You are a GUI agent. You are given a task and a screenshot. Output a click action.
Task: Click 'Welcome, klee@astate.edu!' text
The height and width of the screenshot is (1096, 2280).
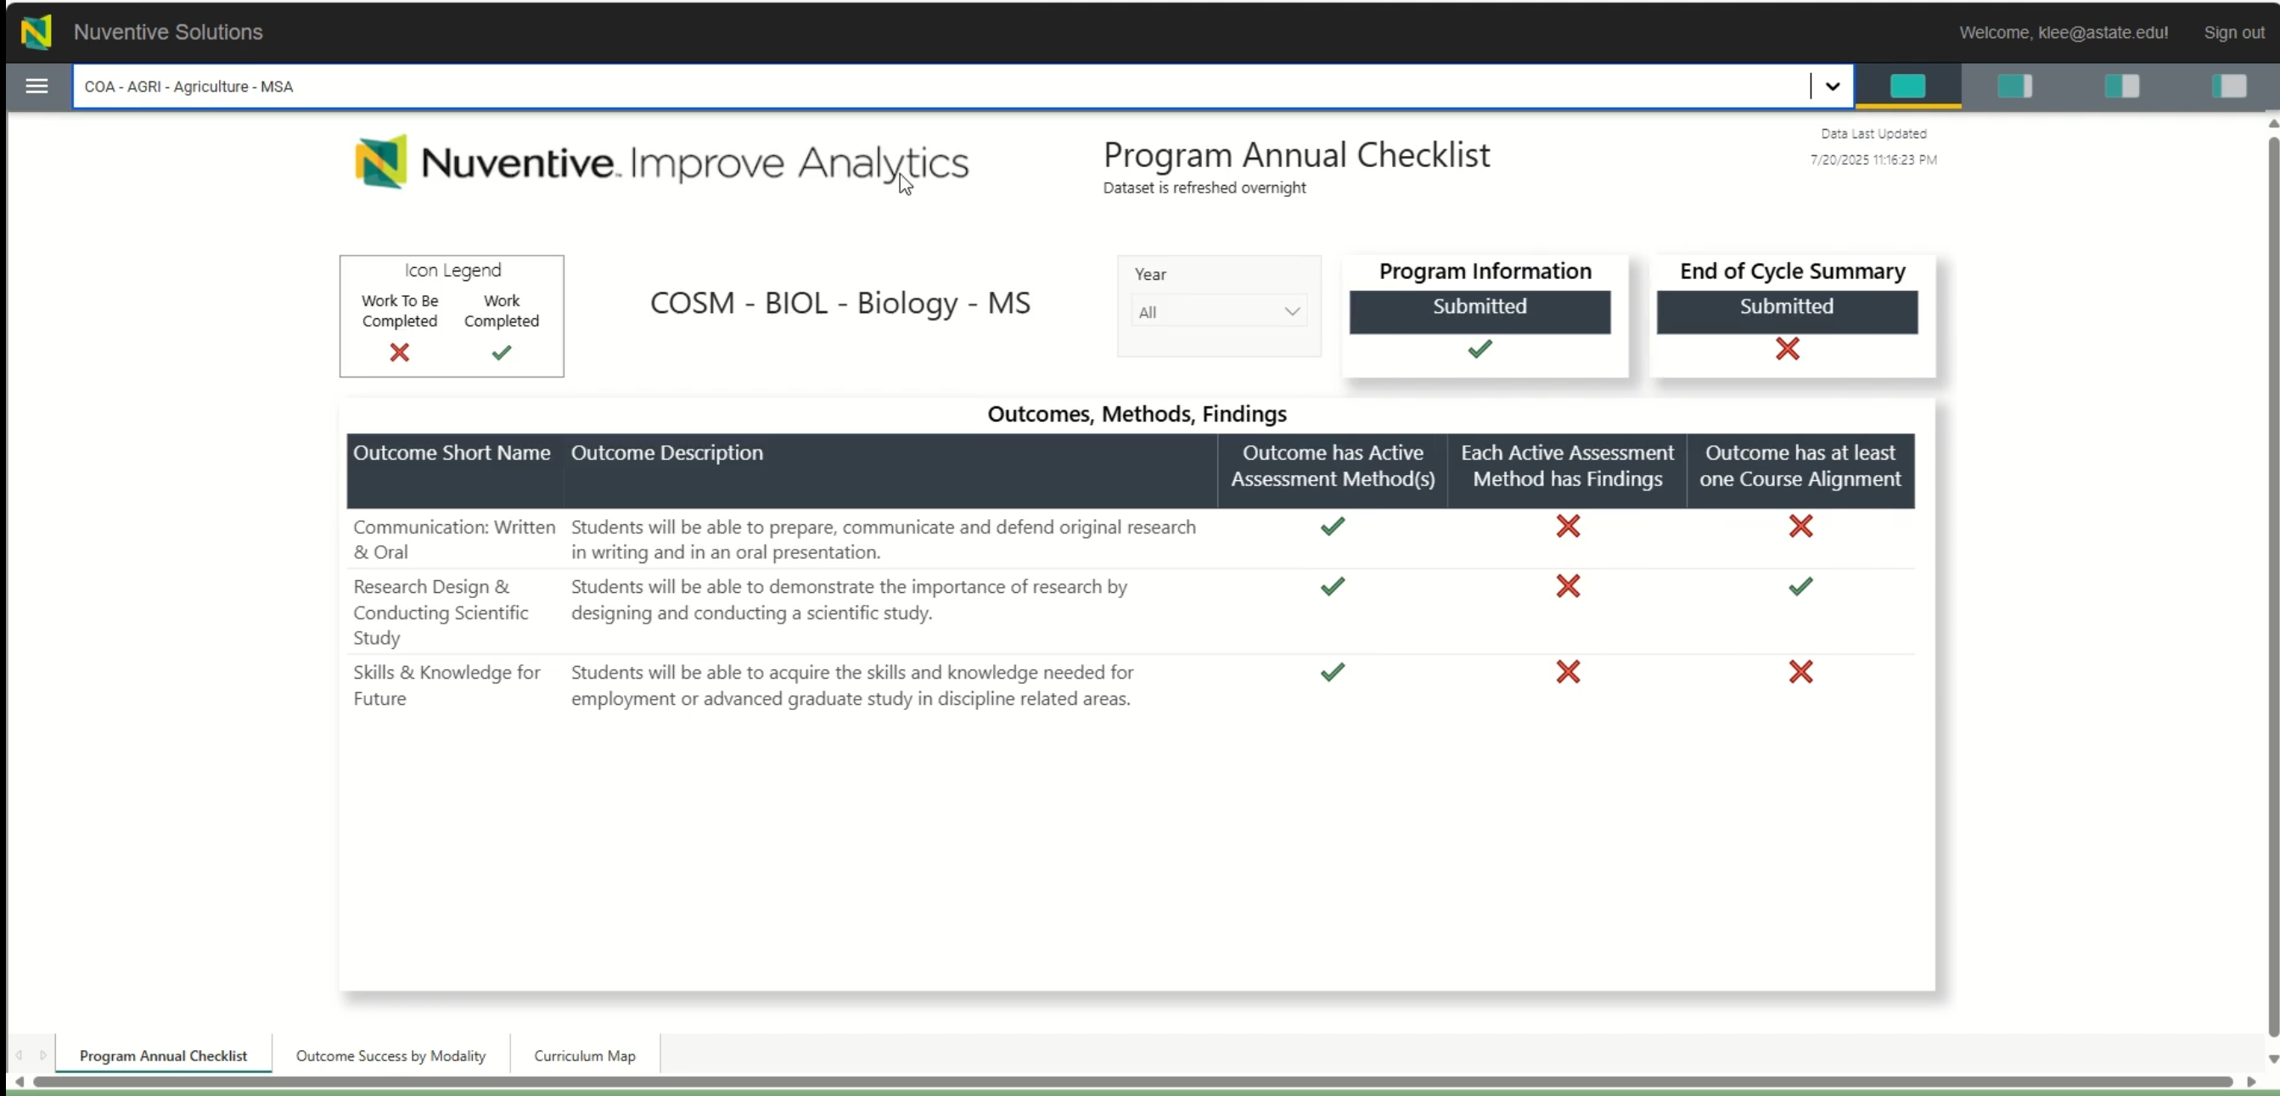2064,32
